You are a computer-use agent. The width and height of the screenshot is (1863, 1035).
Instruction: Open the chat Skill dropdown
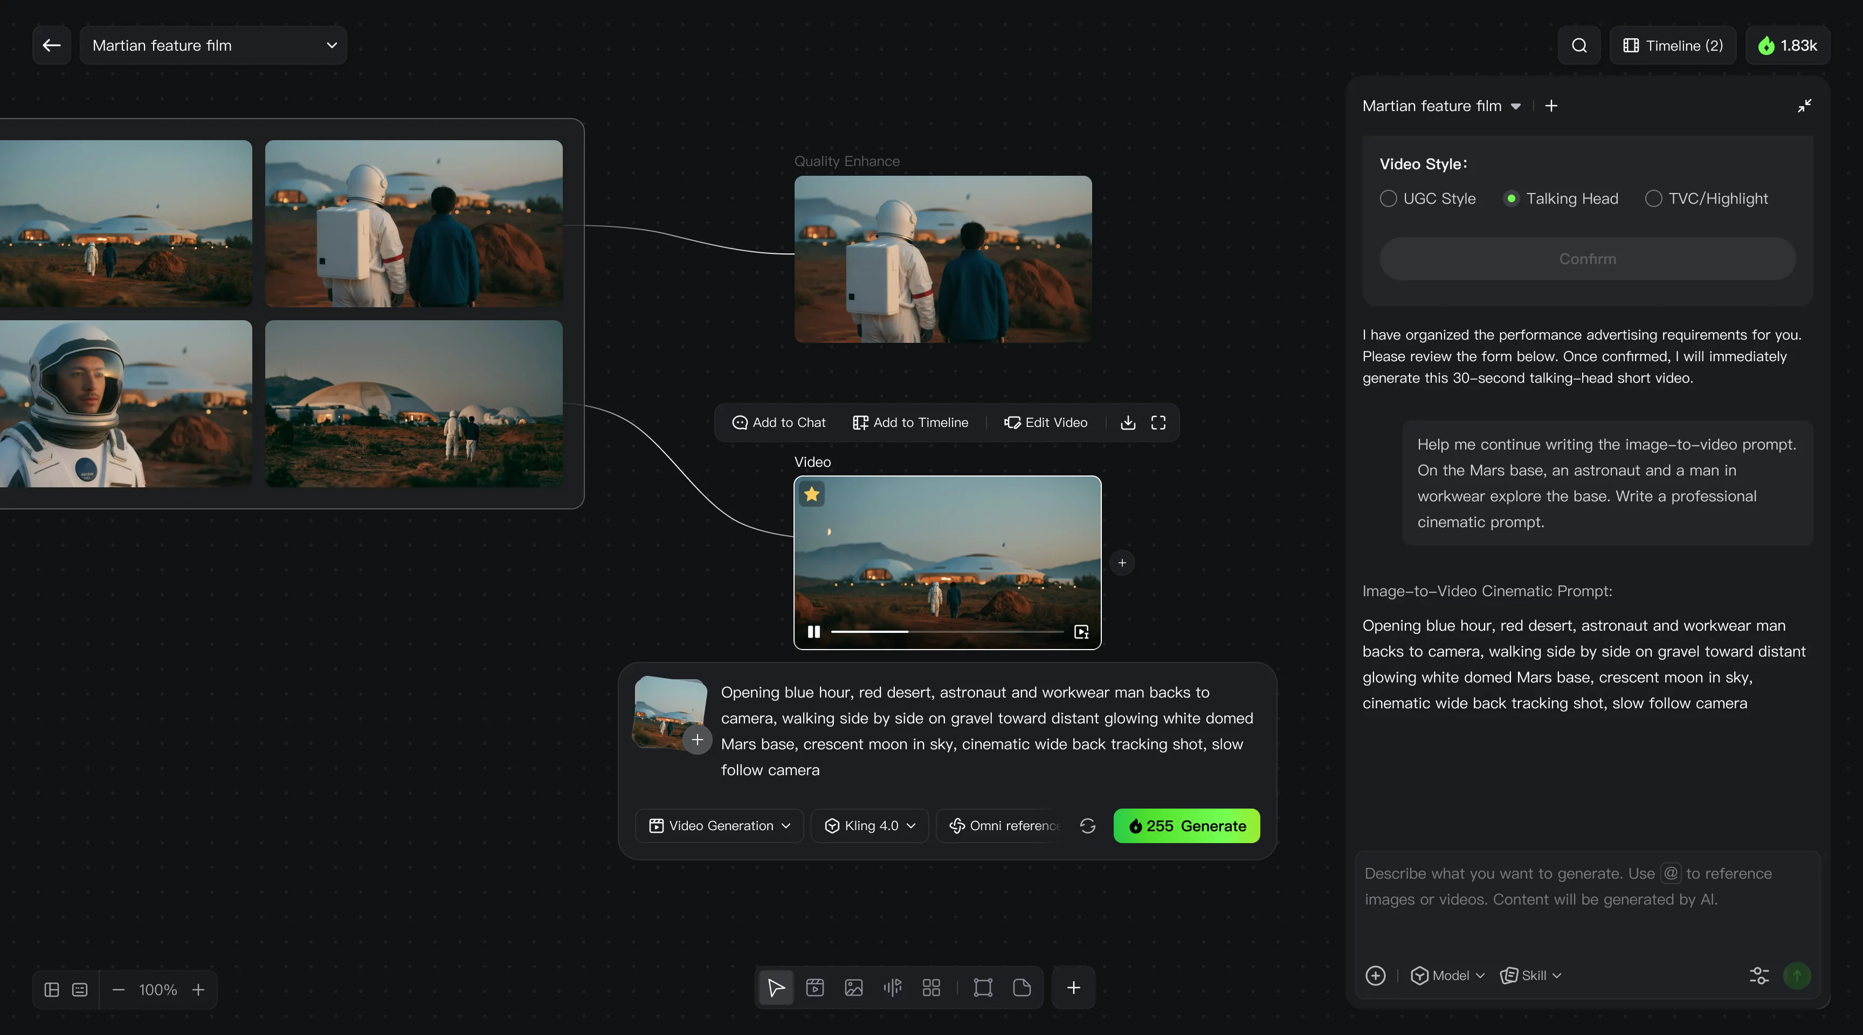(x=1530, y=975)
